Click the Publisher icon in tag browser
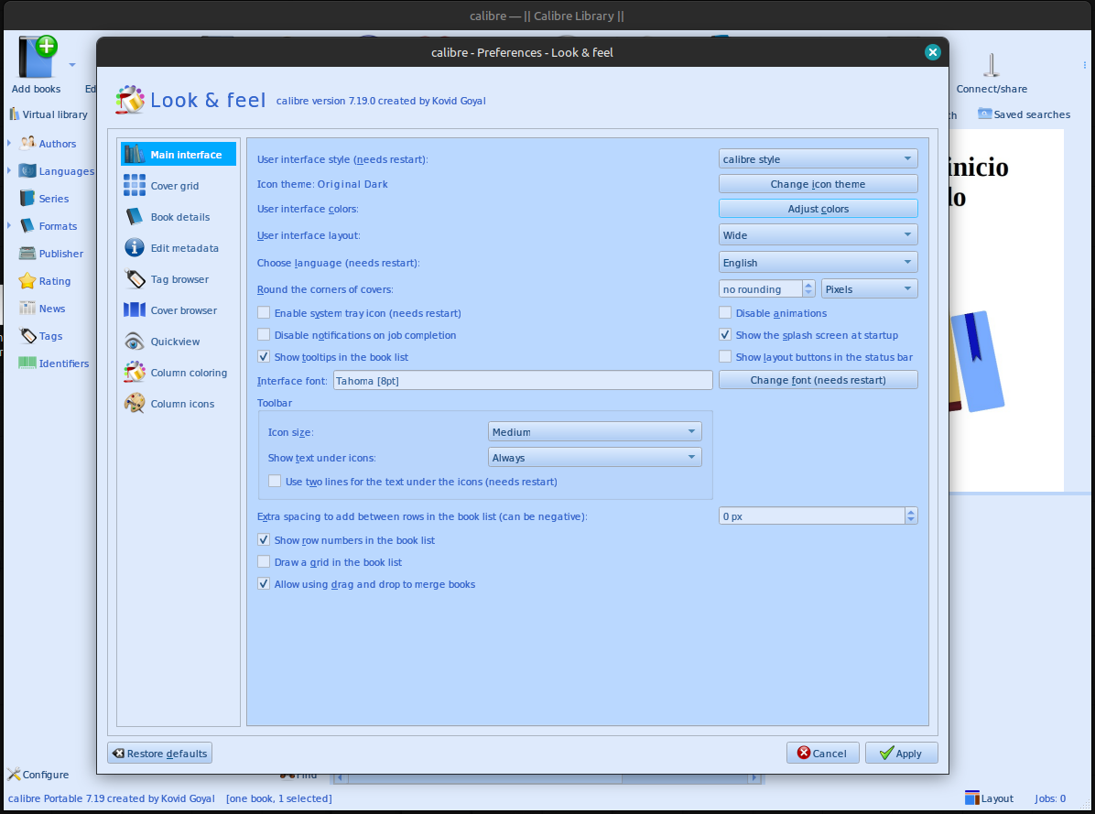Screen dimensions: 1095x814 point(28,254)
